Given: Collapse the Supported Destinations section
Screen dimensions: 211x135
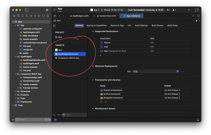Looking at the screenshot, I should [x=93, y=31].
